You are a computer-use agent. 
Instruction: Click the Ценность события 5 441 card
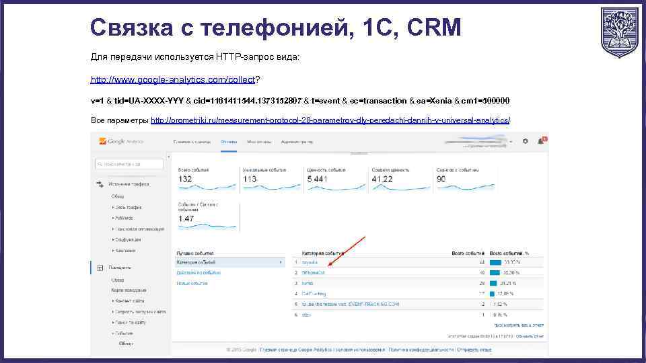[x=336, y=179]
